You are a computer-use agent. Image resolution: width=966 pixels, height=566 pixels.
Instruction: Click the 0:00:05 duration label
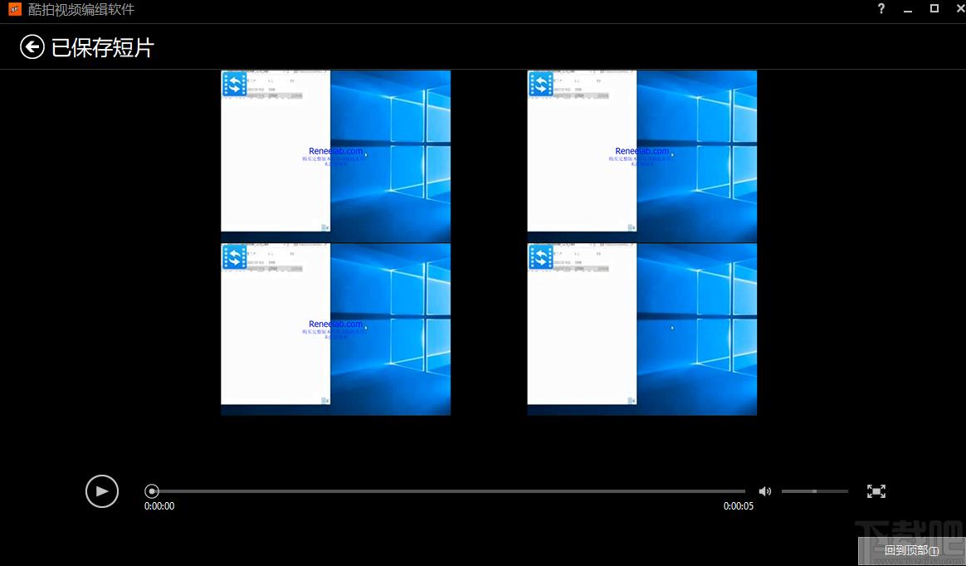pos(738,506)
